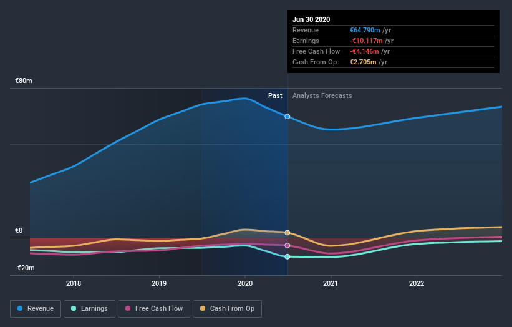Screen dimensions: 512x327
Task: Click the 2022 x-axis label
Action: coord(417,283)
